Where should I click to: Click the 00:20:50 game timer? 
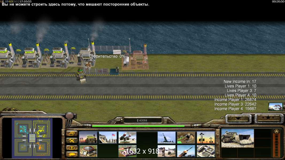click(x=278, y=1)
